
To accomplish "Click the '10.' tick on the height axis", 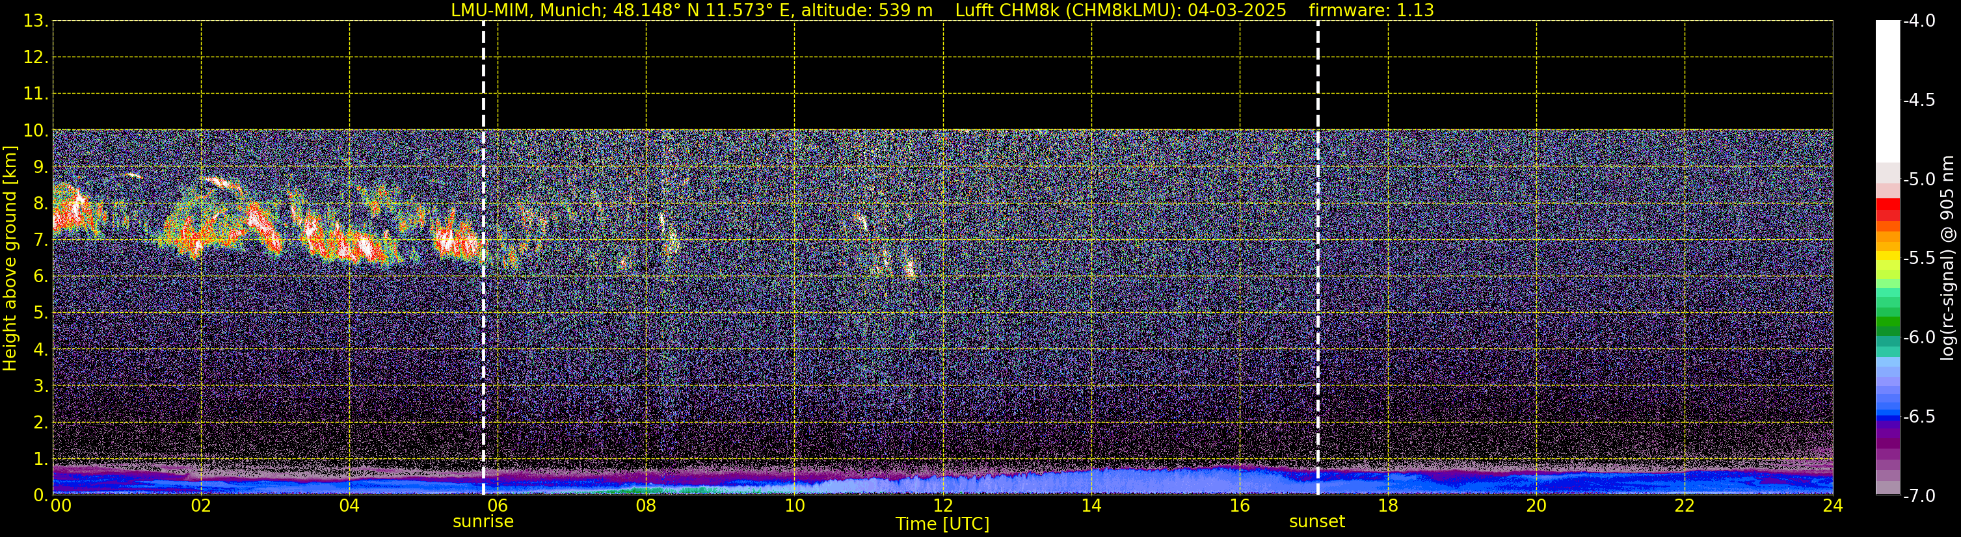I will click(x=36, y=131).
